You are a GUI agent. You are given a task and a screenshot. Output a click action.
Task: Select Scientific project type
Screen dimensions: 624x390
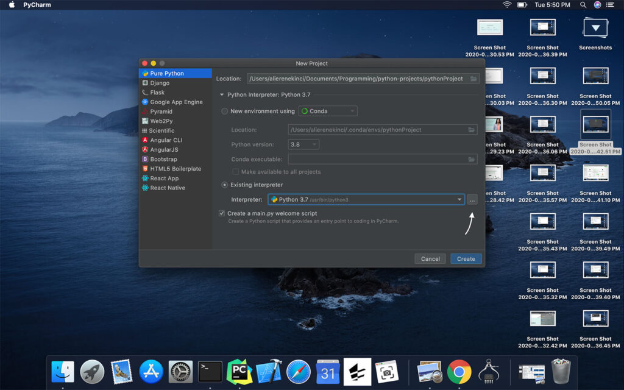[175, 130]
